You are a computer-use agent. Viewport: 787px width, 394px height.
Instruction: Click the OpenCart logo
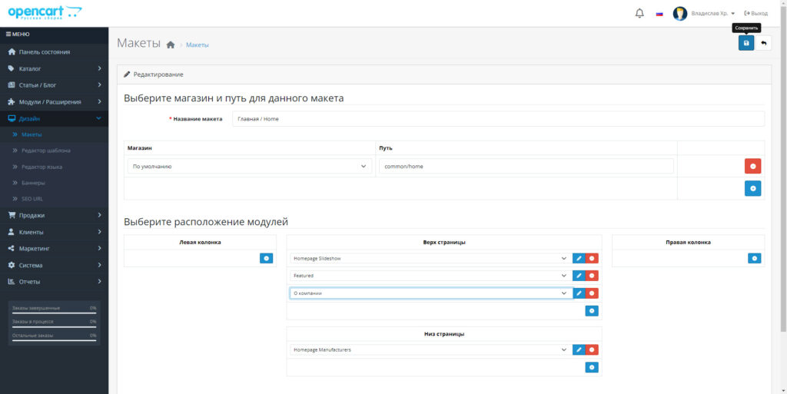pos(45,12)
